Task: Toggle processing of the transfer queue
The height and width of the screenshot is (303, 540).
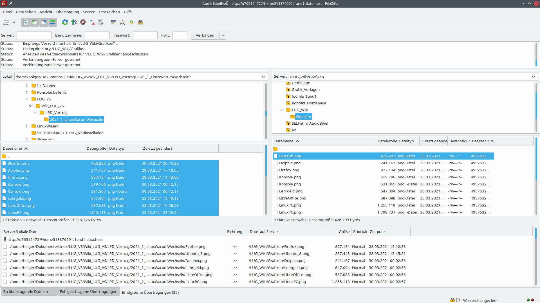Action: point(74,22)
